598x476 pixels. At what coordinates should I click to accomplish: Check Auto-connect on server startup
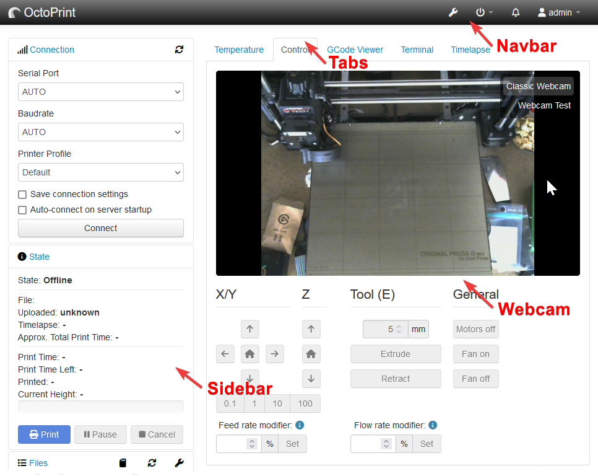(x=22, y=209)
